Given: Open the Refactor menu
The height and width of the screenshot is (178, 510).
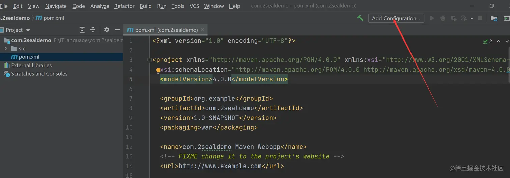Looking at the screenshot, I should pos(124,6).
